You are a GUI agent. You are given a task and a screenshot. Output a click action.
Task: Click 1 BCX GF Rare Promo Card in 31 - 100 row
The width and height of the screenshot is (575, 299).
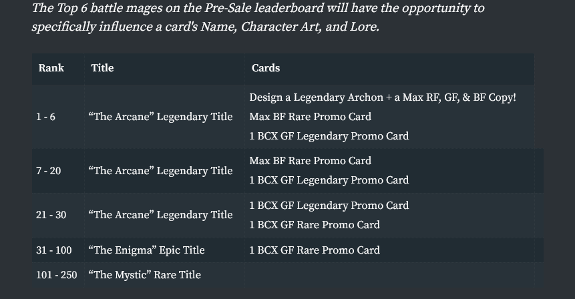pyautogui.click(x=315, y=250)
